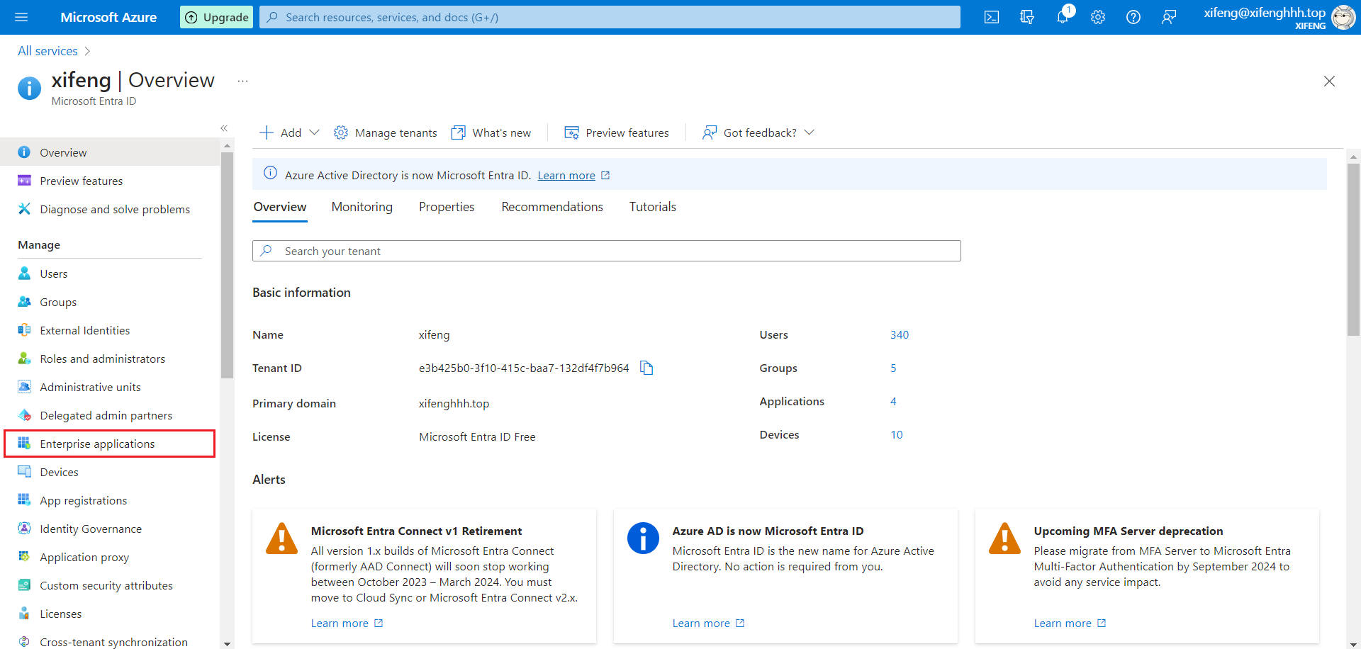Image resolution: width=1361 pixels, height=649 pixels.
Task: Close the Overview blade
Action: pyautogui.click(x=1329, y=81)
